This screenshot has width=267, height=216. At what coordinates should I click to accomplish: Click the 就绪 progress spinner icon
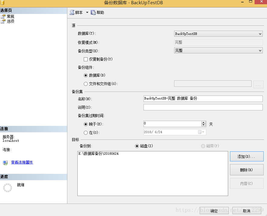pyautogui.click(x=7, y=187)
